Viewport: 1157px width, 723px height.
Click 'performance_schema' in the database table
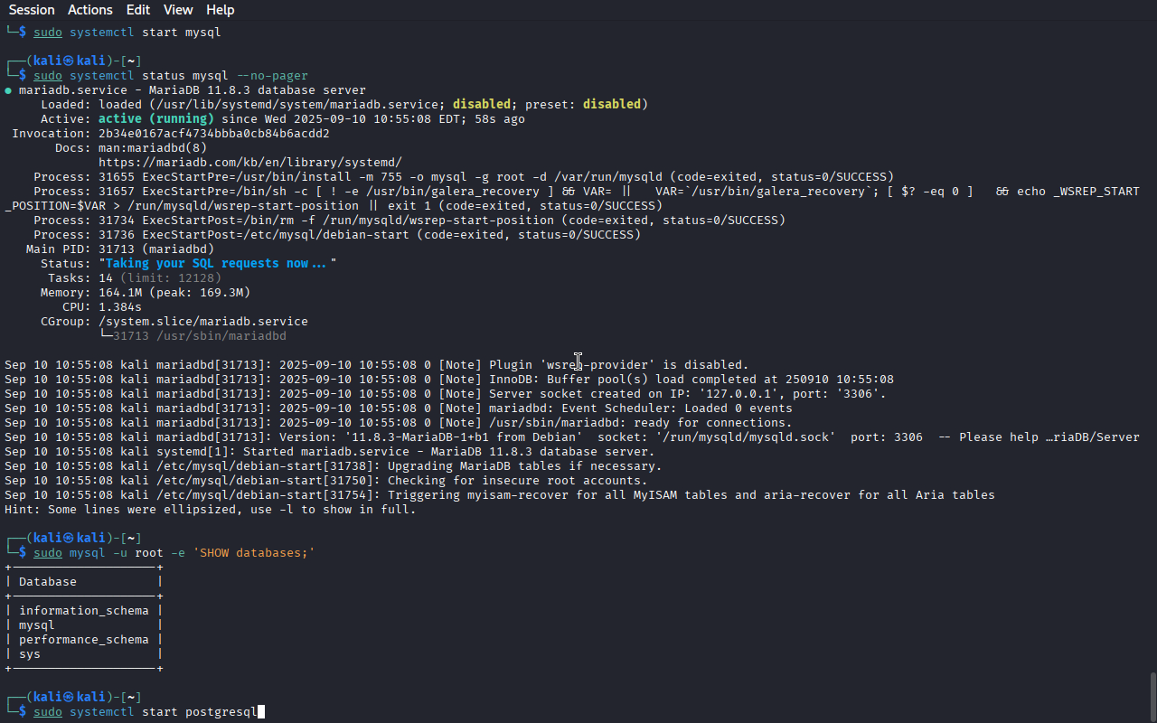click(x=84, y=640)
